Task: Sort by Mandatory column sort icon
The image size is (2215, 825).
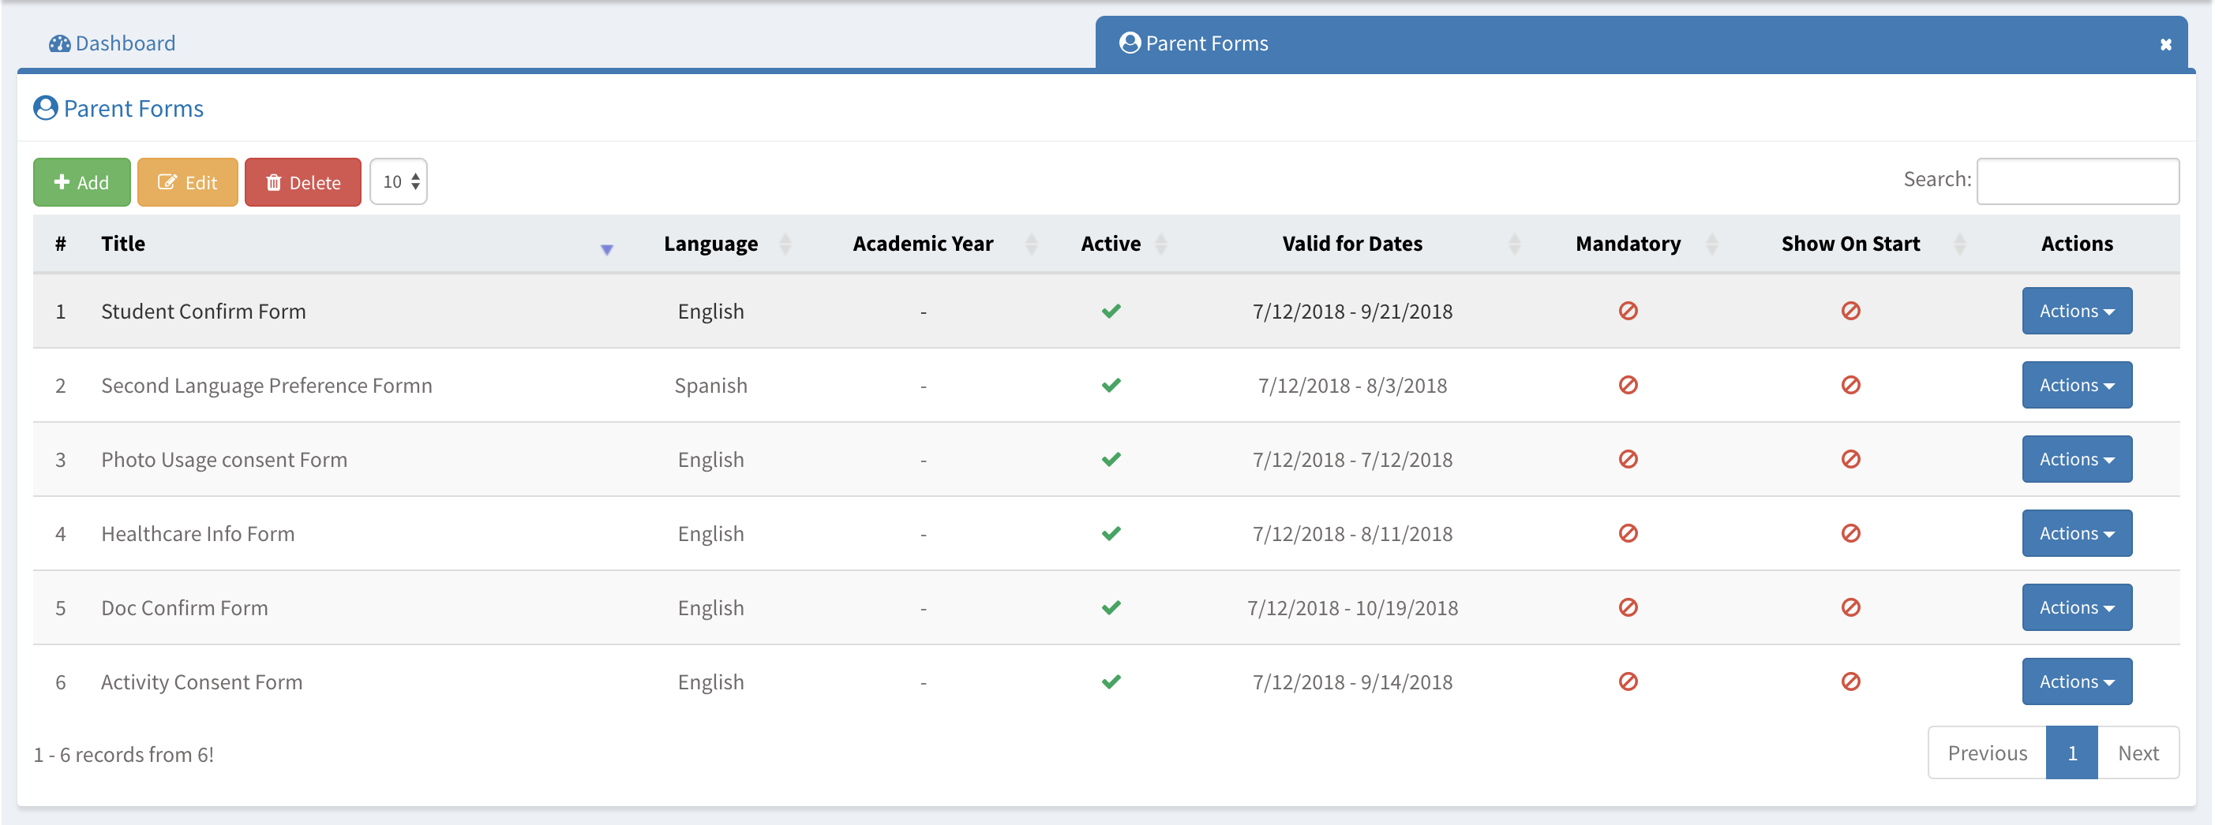Action: (1711, 244)
